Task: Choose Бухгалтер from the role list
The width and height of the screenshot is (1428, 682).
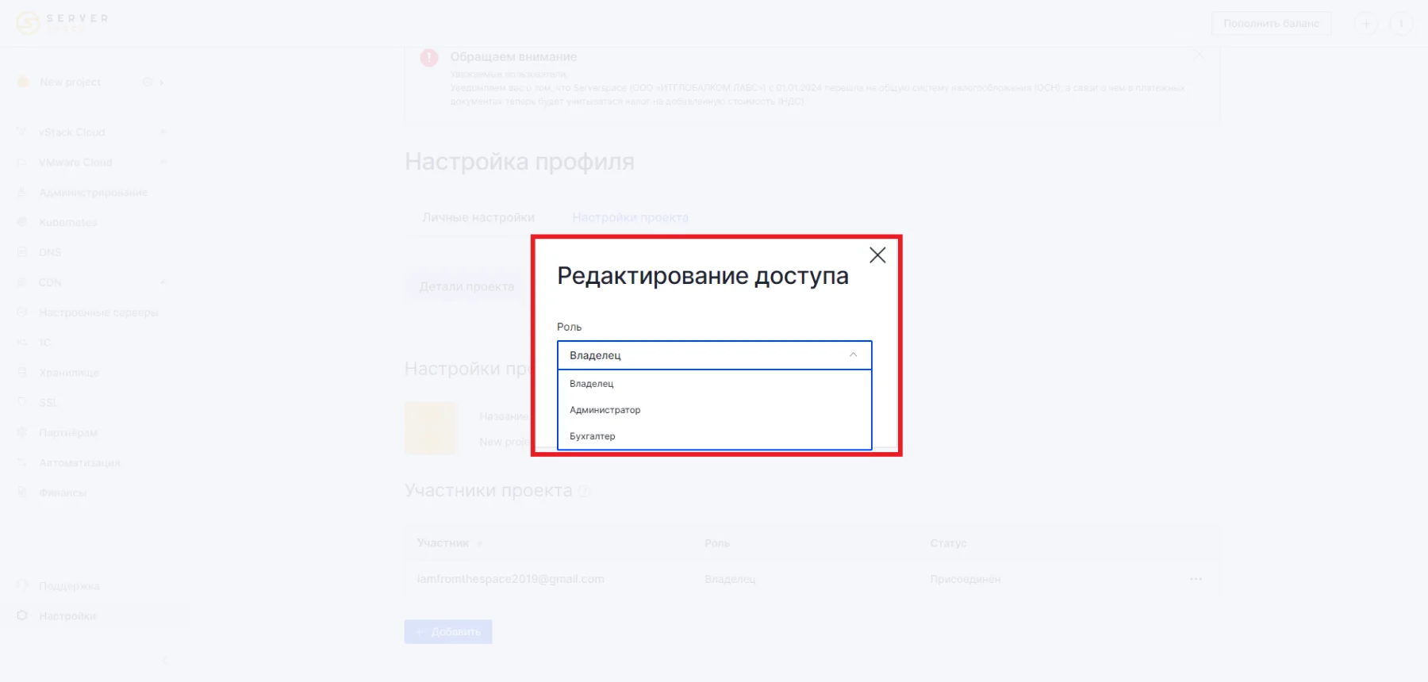Action: tap(714, 436)
